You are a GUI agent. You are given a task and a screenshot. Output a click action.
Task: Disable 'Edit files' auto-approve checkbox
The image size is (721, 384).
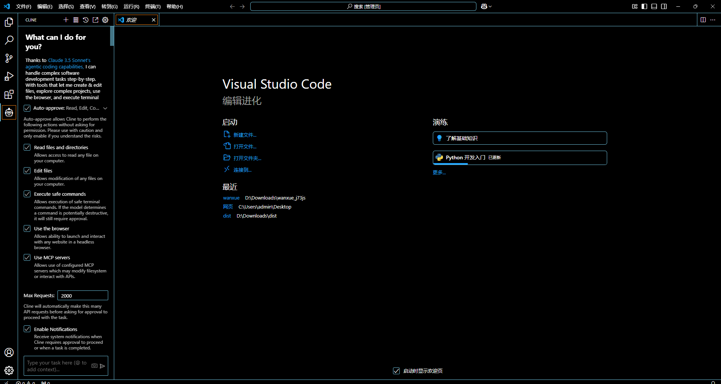pyautogui.click(x=27, y=171)
